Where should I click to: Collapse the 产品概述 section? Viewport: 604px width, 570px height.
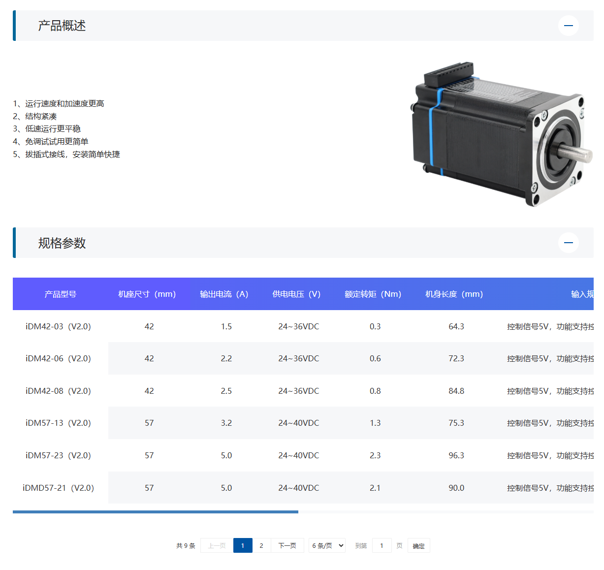pyautogui.click(x=568, y=26)
